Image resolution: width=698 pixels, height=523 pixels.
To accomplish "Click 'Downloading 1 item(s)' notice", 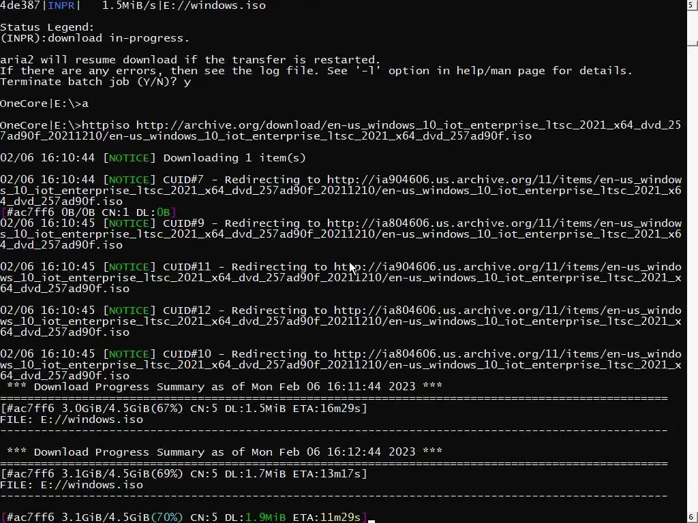I will [x=234, y=158].
